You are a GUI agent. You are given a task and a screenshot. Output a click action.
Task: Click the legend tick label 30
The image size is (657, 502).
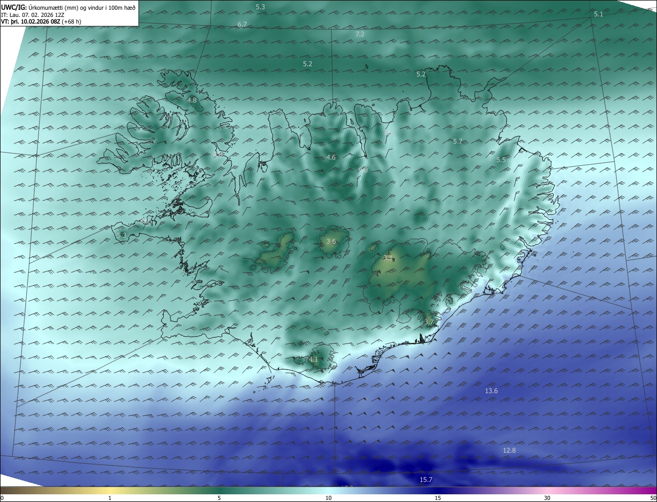547,498
